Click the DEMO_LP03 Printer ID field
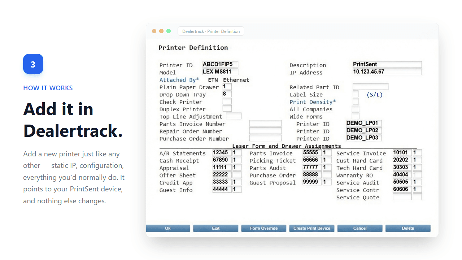 pyautogui.click(x=364, y=138)
